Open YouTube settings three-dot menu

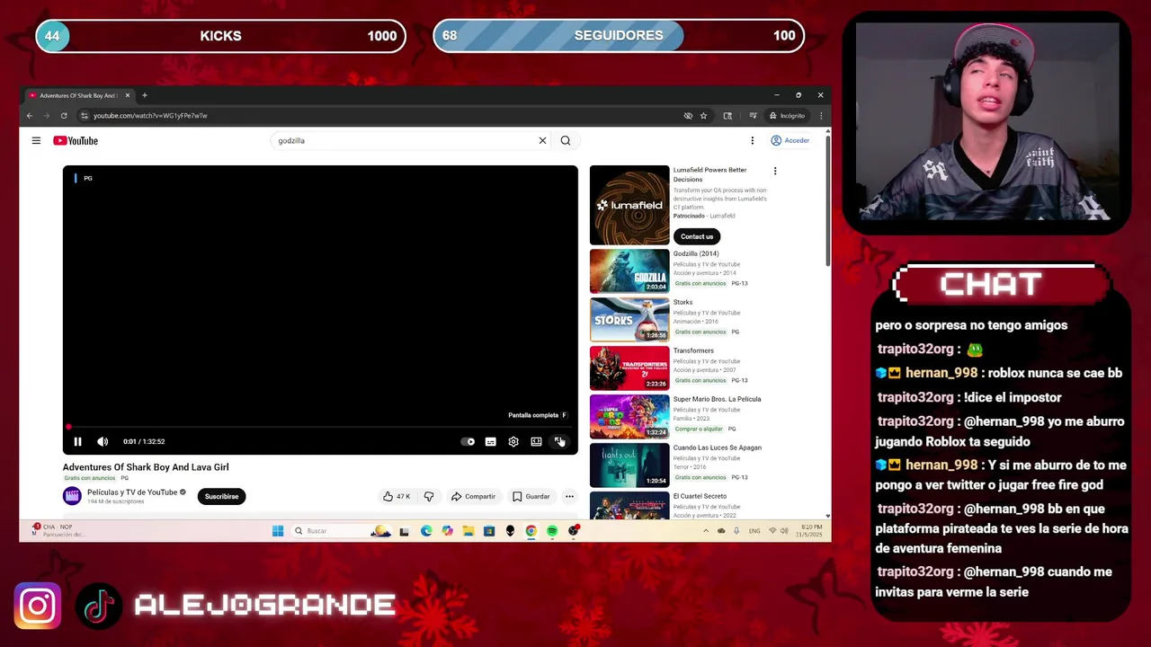[x=753, y=140]
